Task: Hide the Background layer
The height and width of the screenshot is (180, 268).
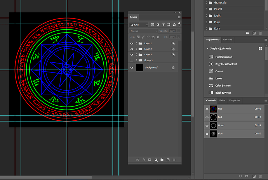Action: 132,68
